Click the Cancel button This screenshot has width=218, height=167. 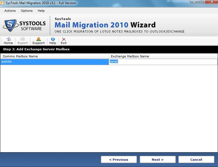(x=196, y=160)
